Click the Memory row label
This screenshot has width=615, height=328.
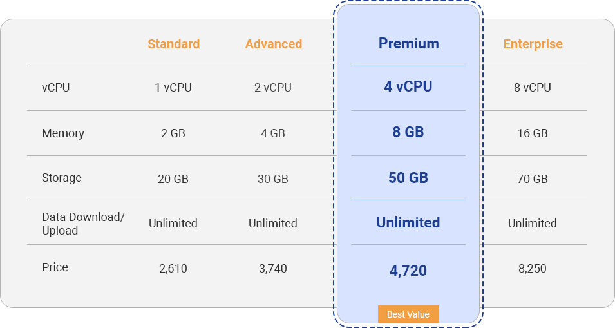(63, 133)
